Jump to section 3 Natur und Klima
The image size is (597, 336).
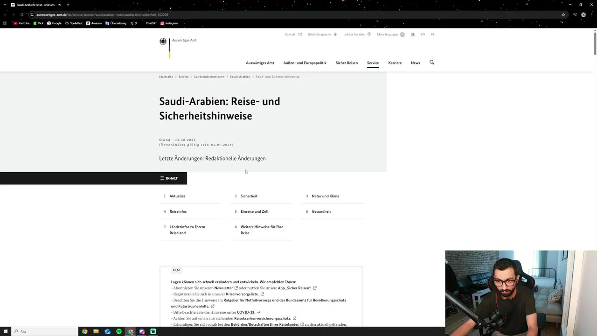[x=332, y=196]
